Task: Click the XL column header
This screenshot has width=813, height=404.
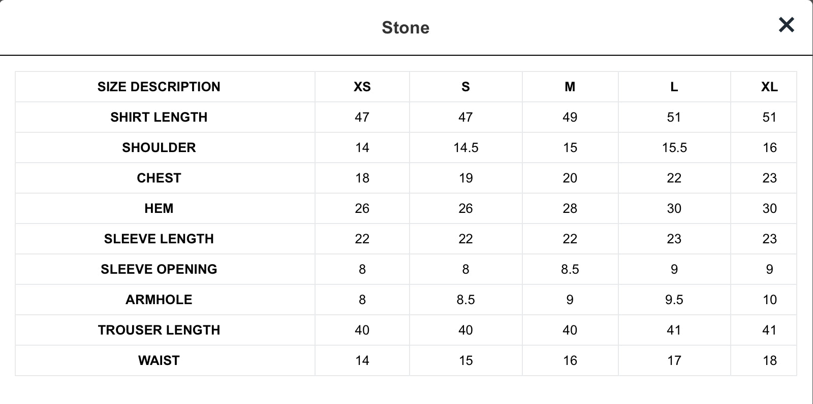Action: (x=769, y=87)
